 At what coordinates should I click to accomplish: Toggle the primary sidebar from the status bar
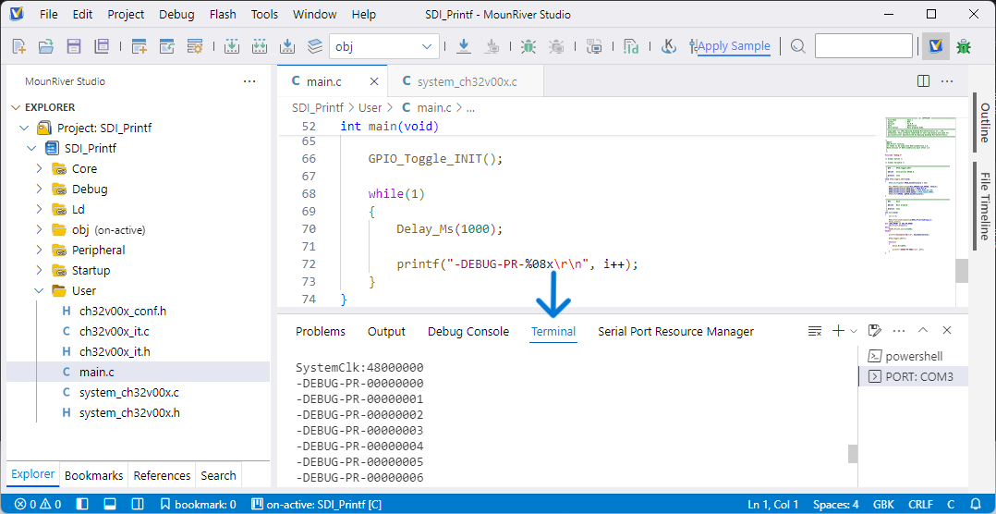tap(82, 505)
